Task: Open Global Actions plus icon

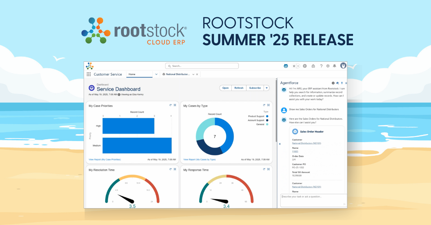Action: pyautogui.click(x=305, y=66)
